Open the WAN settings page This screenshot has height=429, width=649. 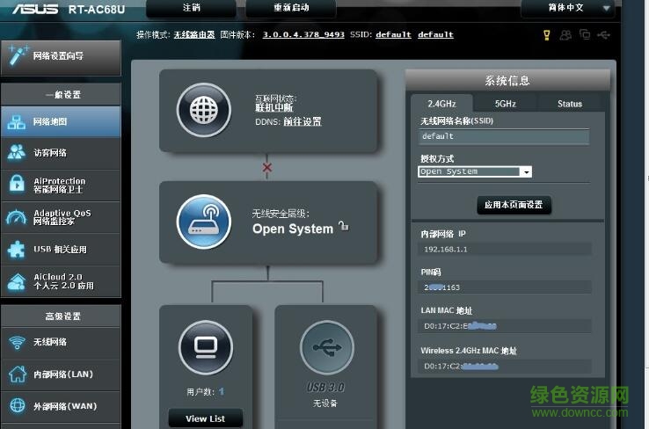[x=61, y=406]
